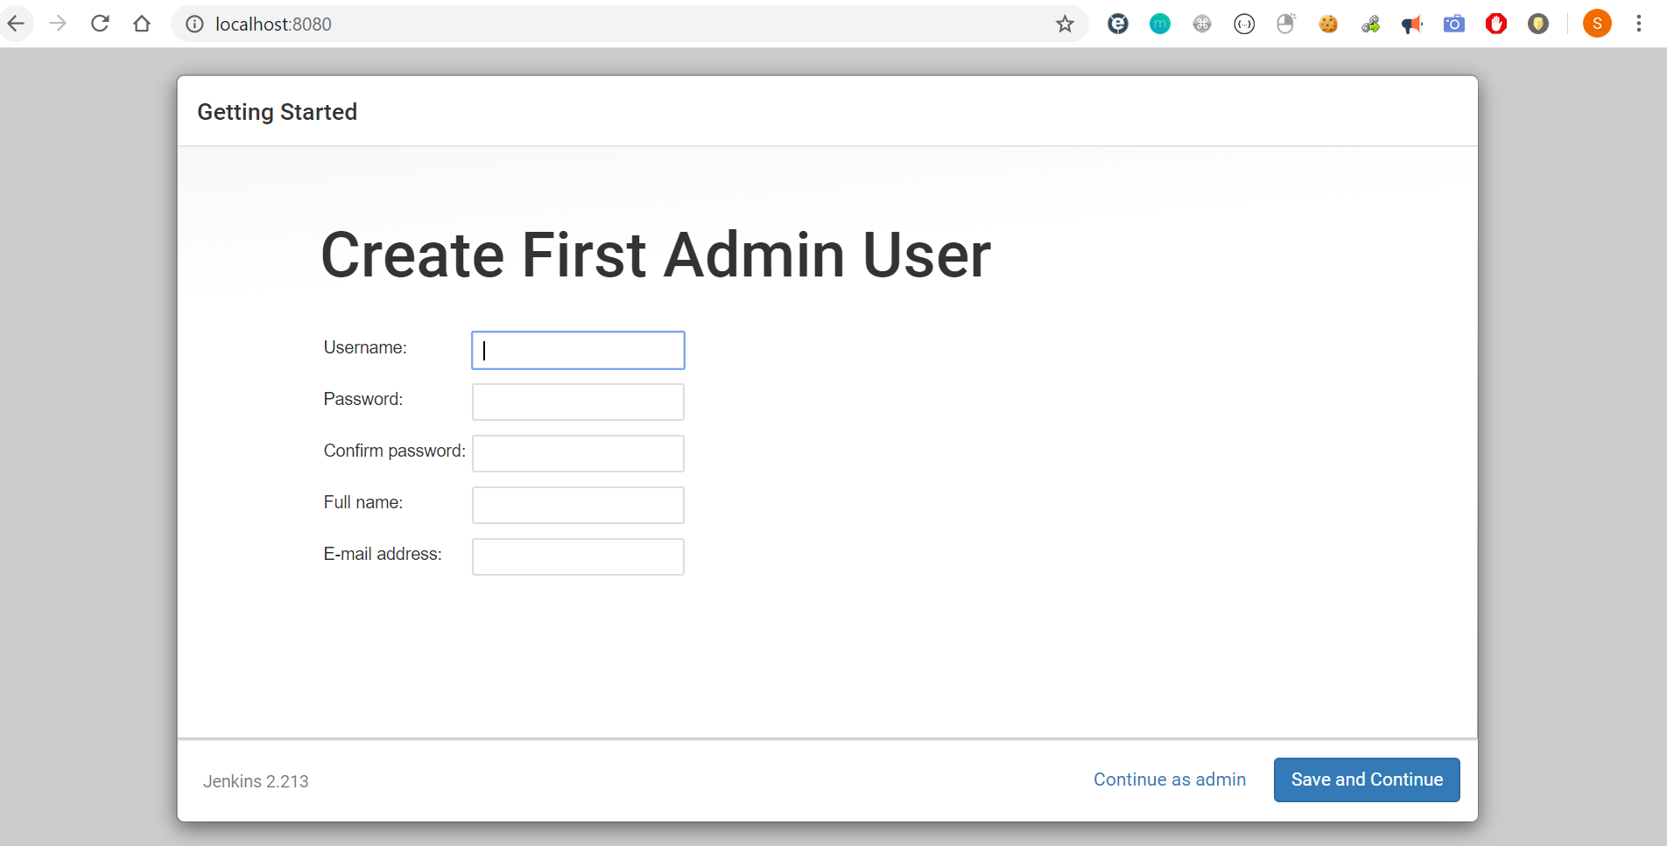Viewport: 1667px width, 846px height.
Task: Select the Confirm password field
Action: click(x=578, y=453)
